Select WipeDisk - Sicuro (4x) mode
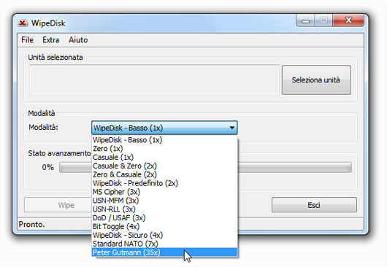 164,235
